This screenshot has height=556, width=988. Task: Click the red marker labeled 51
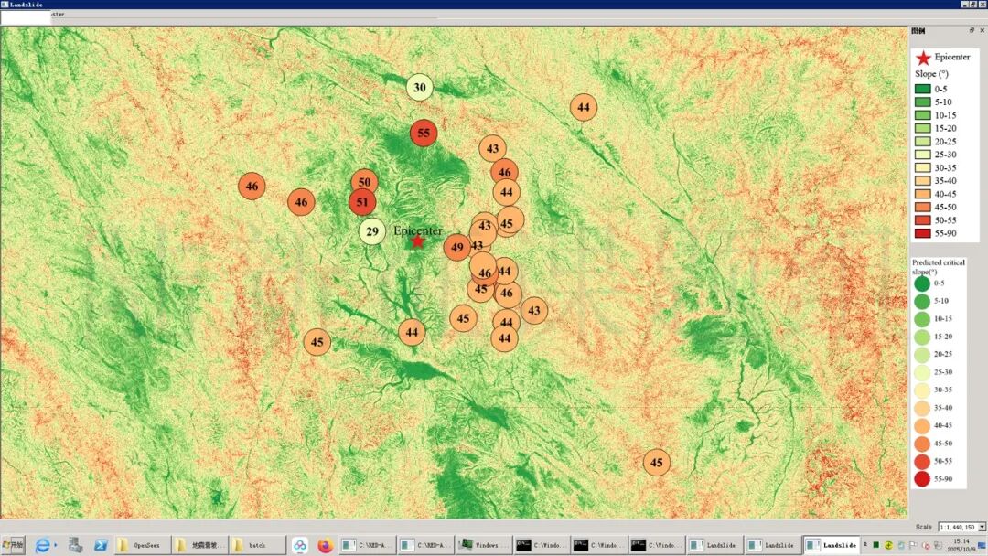362,202
